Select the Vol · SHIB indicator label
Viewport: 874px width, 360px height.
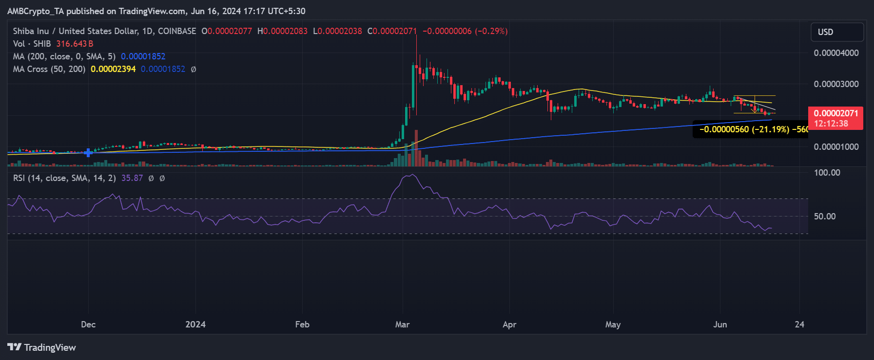[x=32, y=44]
